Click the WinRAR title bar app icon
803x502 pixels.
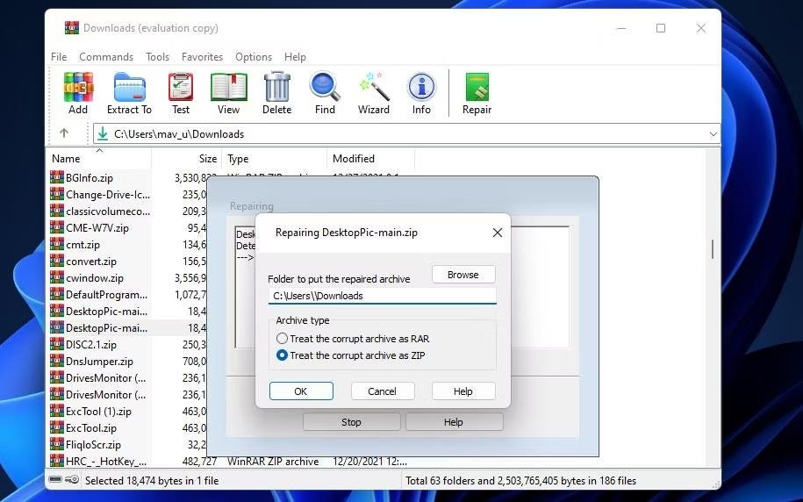tap(72, 28)
